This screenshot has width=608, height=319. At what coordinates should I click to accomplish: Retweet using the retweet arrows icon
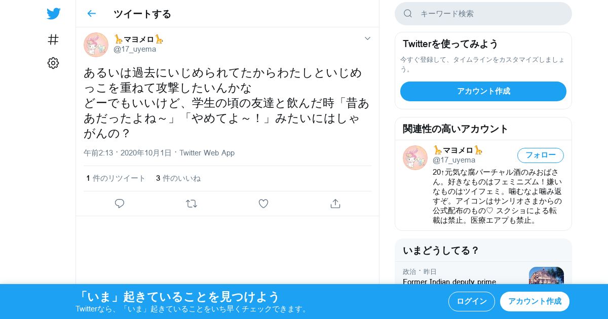coord(192,204)
